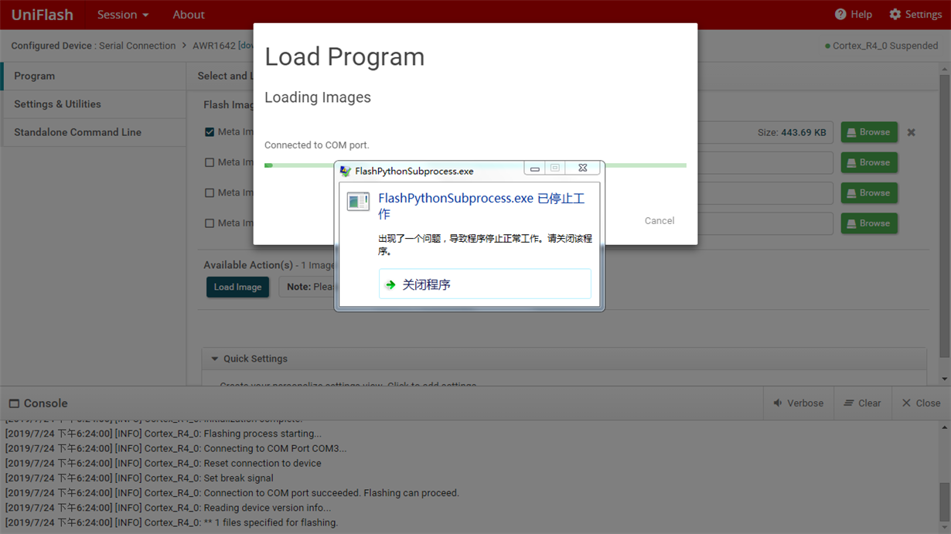This screenshot has height=534, width=951.
Task: Click 'Flashing process starting...' log line
Action: [163, 434]
